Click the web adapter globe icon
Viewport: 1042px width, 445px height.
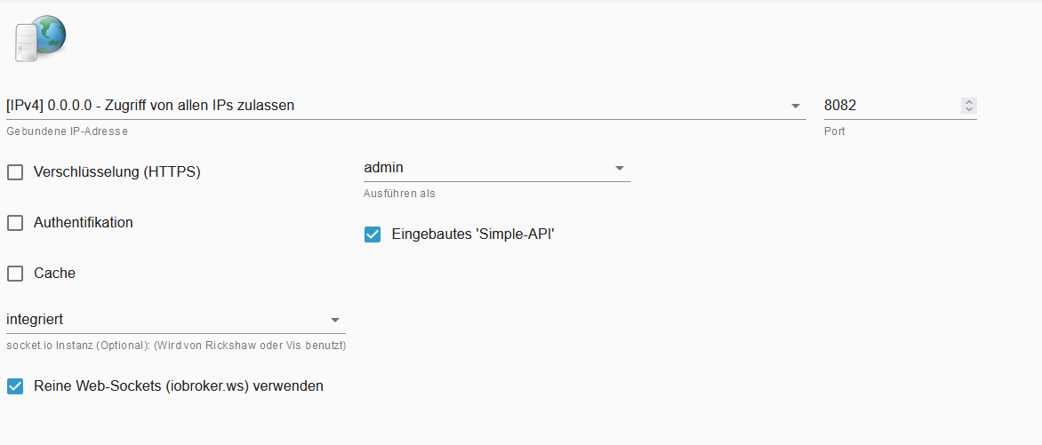(x=40, y=38)
